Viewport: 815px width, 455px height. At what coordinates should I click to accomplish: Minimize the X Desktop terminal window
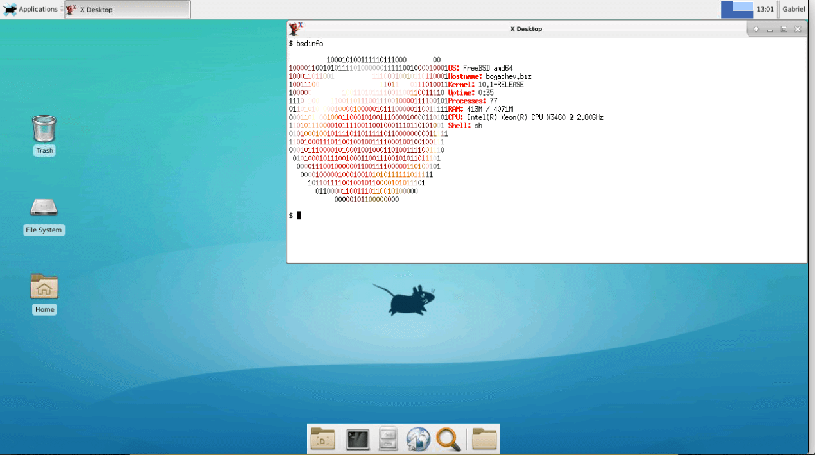pos(770,29)
